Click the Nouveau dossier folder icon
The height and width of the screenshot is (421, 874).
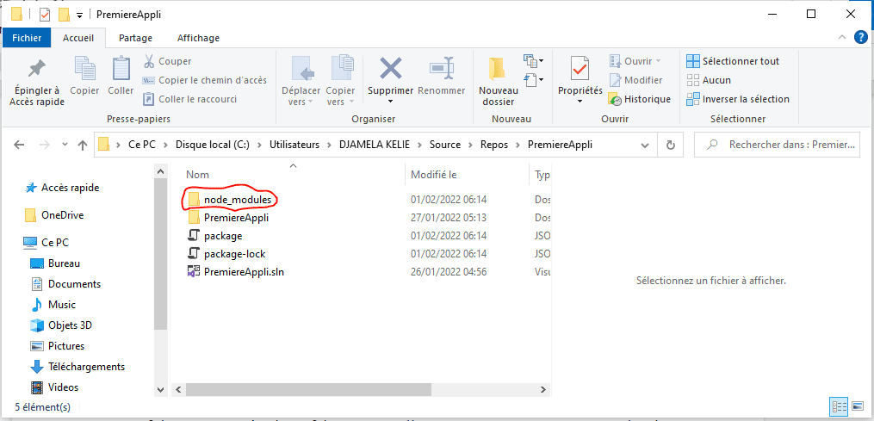[x=498, y=70]
